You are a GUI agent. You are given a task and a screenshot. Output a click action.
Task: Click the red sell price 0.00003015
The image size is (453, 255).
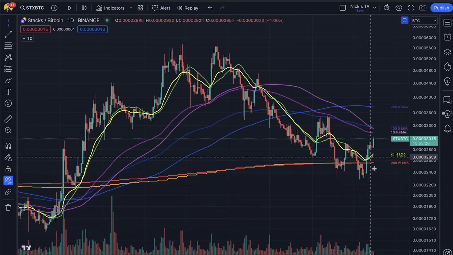click(35, 29)
